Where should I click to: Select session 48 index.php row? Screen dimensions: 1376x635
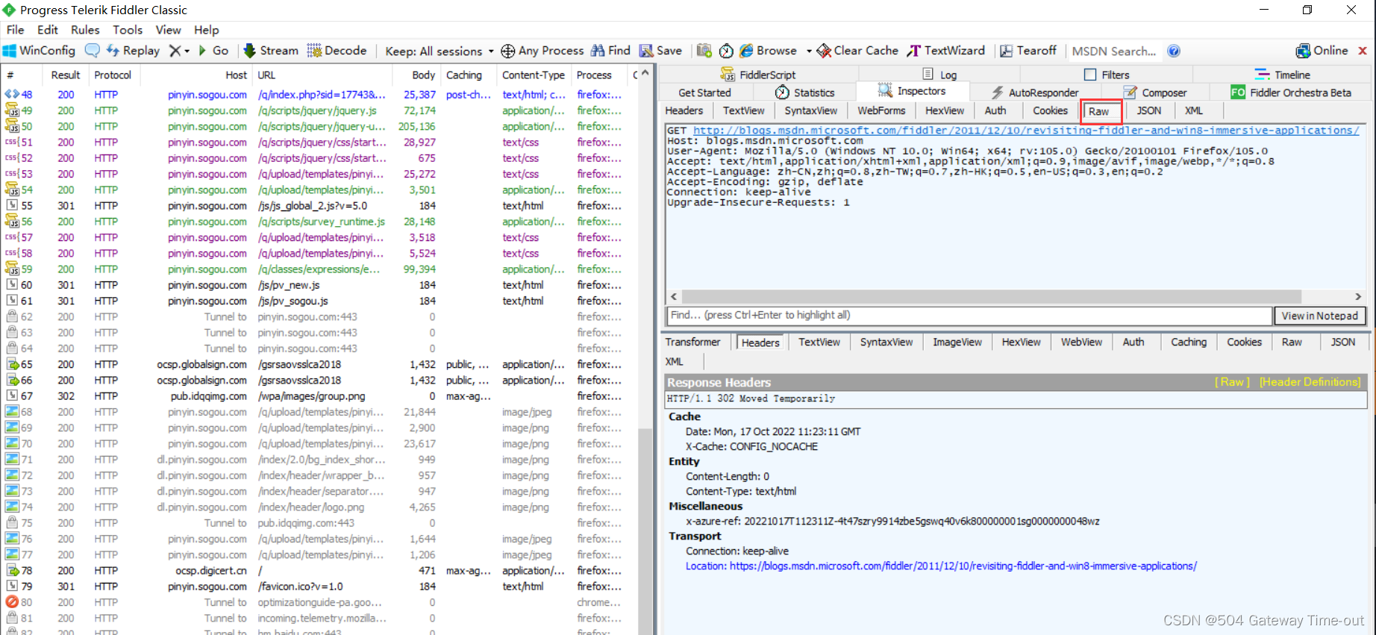pyautogui.click(x=319, y=95)
